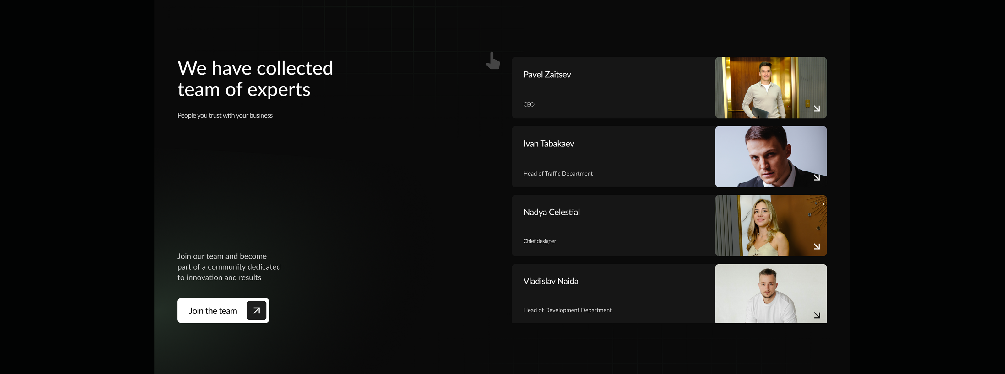Click the Chief designer role label

(540, 241)
